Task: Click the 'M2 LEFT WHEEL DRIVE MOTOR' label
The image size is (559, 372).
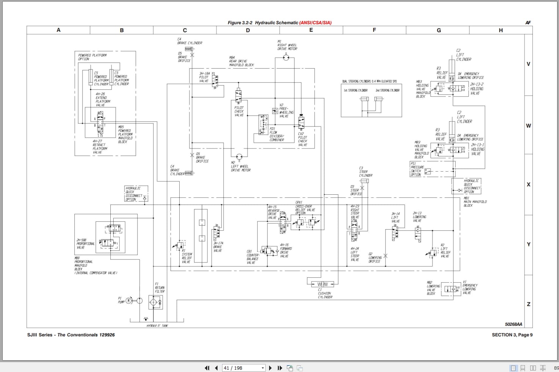Action: (x=241, y=166)
